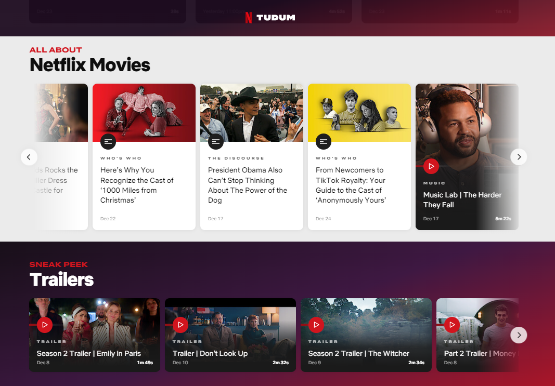Click '2m 34s' duration on The Witcher trailer
The image size is (555, 386).
coord(416,363)
